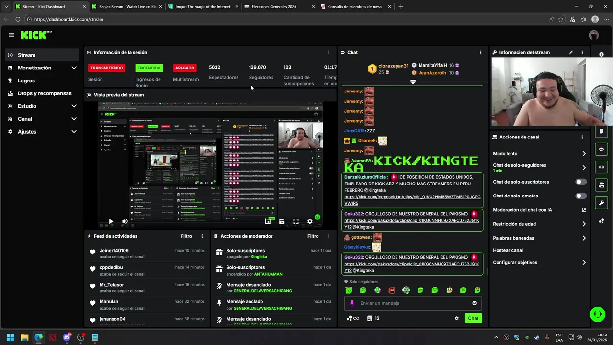613x345 pixels.
Task: Open File Explorer from the taskbar
Action: click(24, 337)
